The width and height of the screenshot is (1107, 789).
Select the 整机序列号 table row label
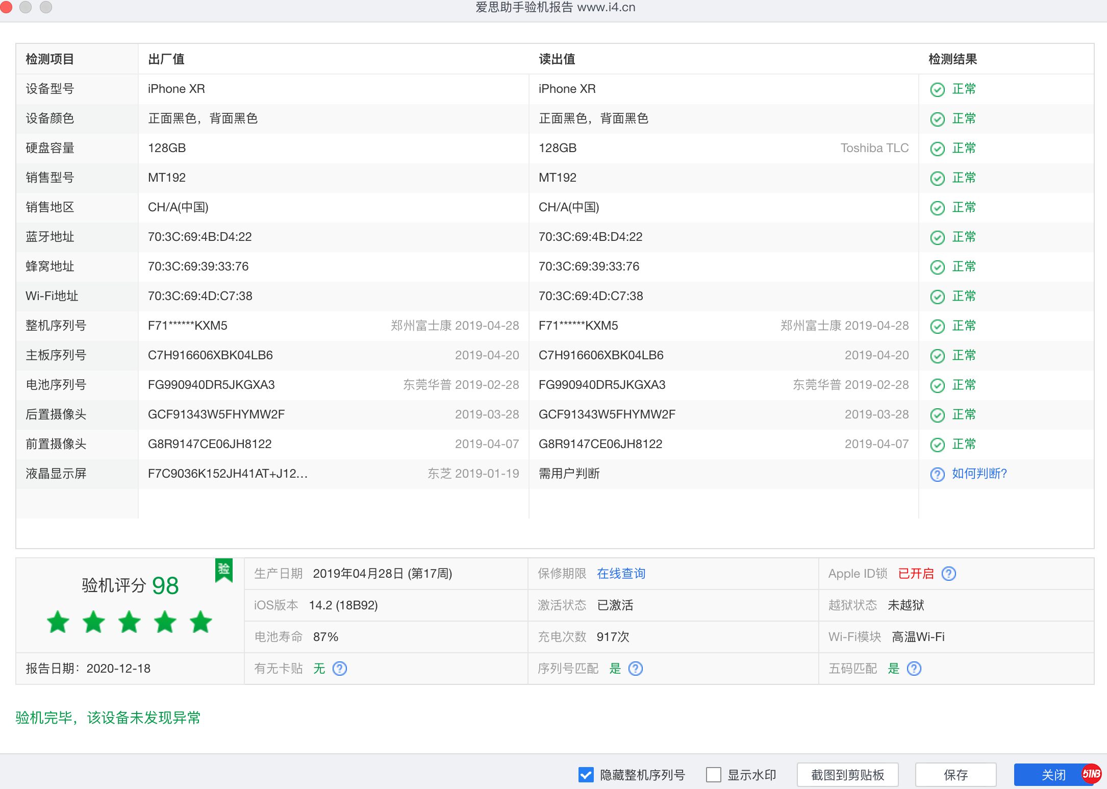pos(56,326)
